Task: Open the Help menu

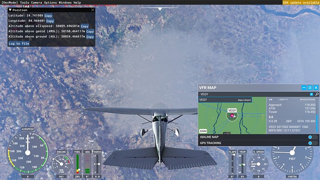Action: 77,2
